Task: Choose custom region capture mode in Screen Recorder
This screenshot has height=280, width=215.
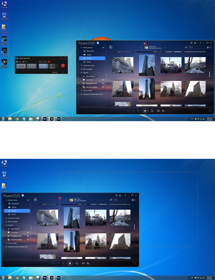Action: 32,66
